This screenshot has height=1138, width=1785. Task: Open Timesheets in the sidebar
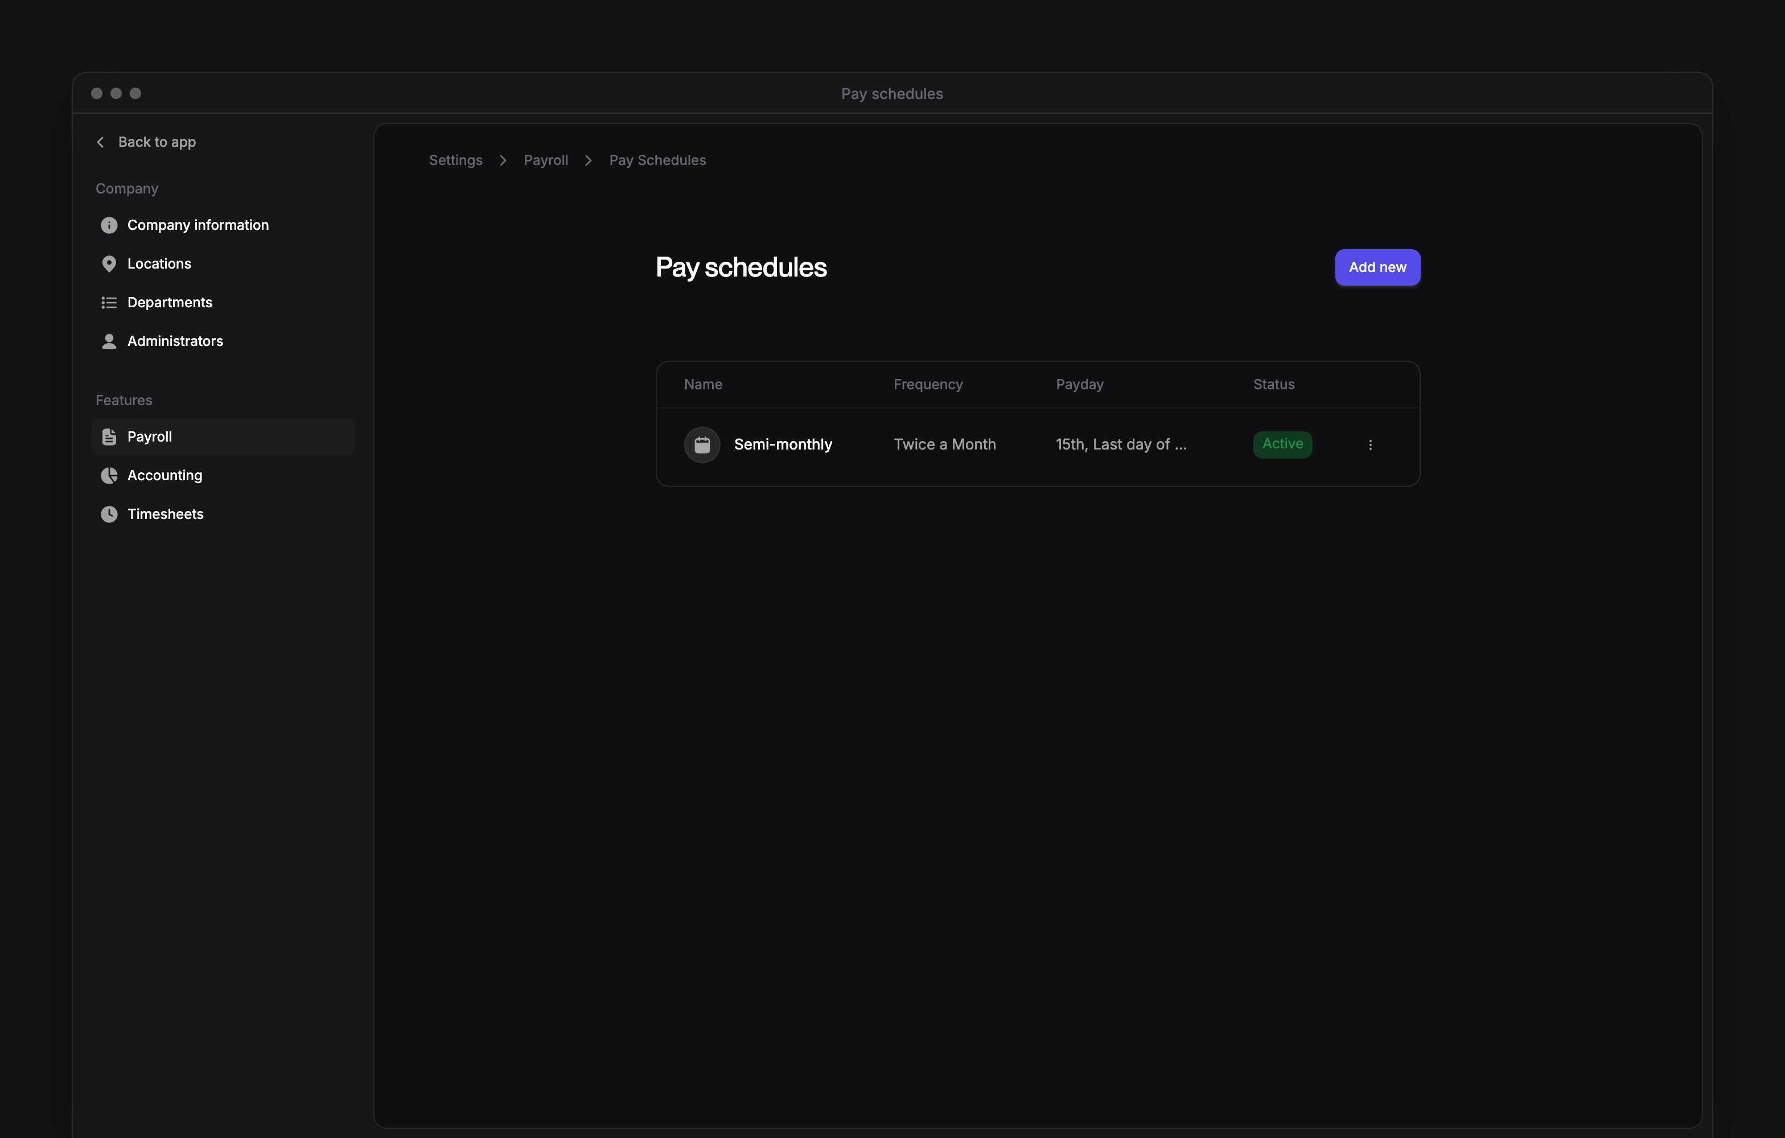[x=165, y=514]
